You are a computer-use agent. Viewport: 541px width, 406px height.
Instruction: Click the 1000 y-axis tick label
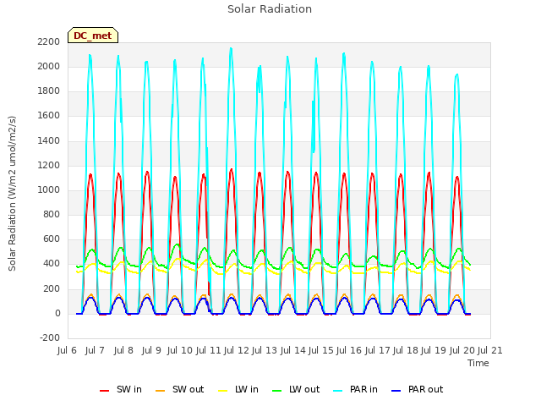pos(49,189)
